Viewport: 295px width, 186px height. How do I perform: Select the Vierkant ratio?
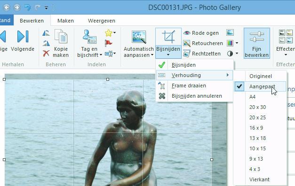pos(260,179)
